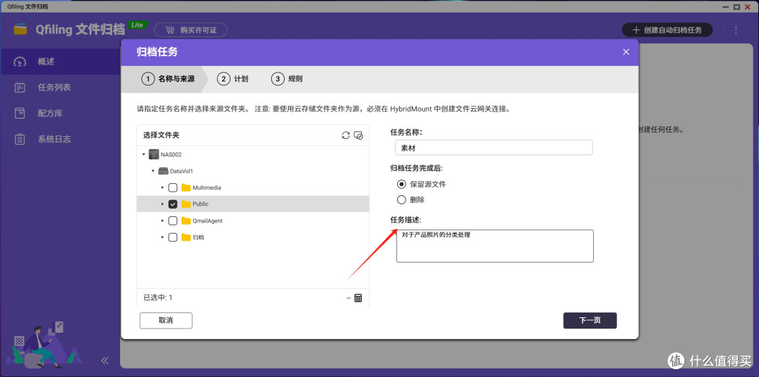This screenshot has width=759, height=377.
Task: Close the 归档任务 dialog
Action: pyautogui.click(x=626, y=52)
